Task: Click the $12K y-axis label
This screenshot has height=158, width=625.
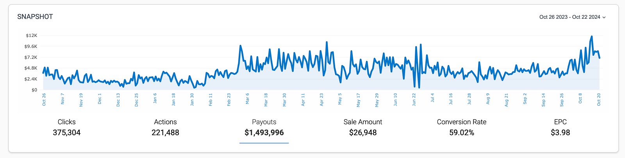Action: 31,35
